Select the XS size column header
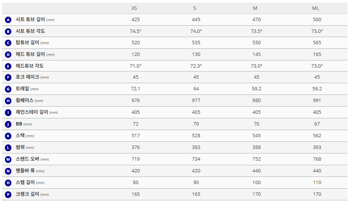Image resolution: width=349 pixels, height=203 pixels. click(x=134, y=8)
